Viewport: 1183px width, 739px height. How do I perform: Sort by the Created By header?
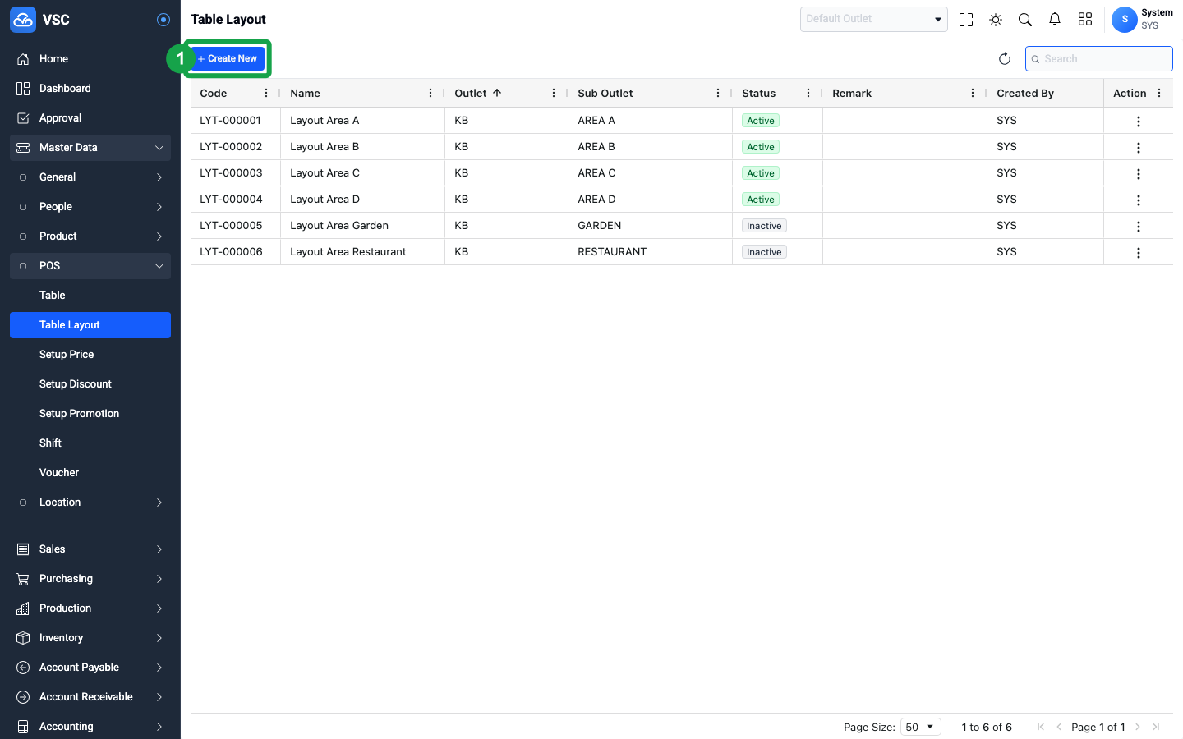click(1025, 94)
